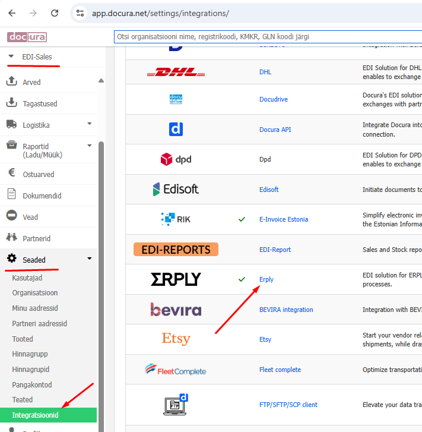Click the RIK logo

[x=176, y=219]
